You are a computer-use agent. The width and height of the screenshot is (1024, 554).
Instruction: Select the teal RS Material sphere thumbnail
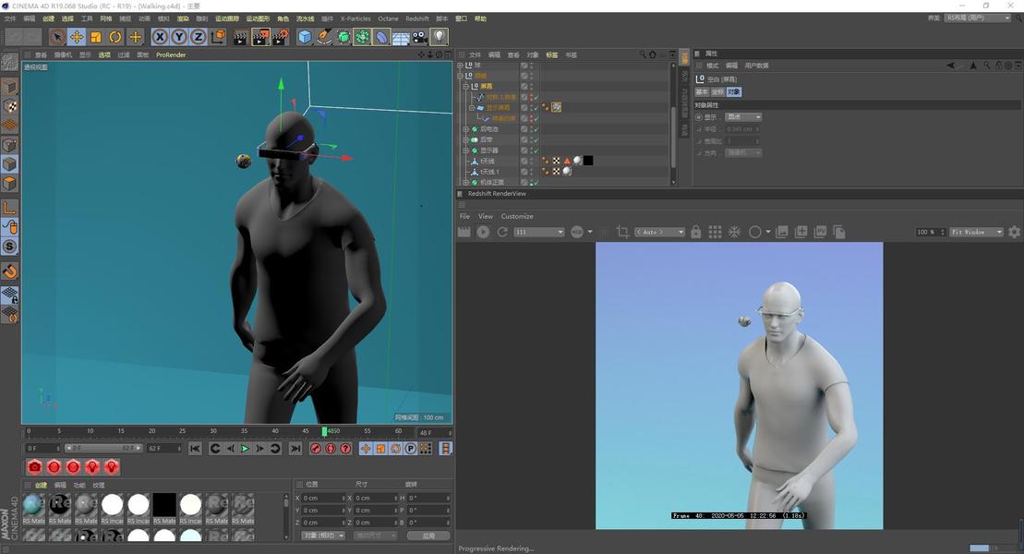coord(33,505)
